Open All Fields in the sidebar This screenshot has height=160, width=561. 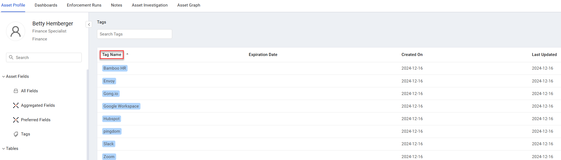30,91
